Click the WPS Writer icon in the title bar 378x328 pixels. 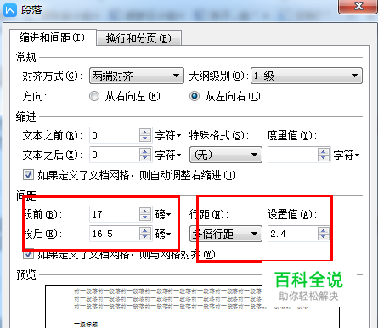(10, 10)
